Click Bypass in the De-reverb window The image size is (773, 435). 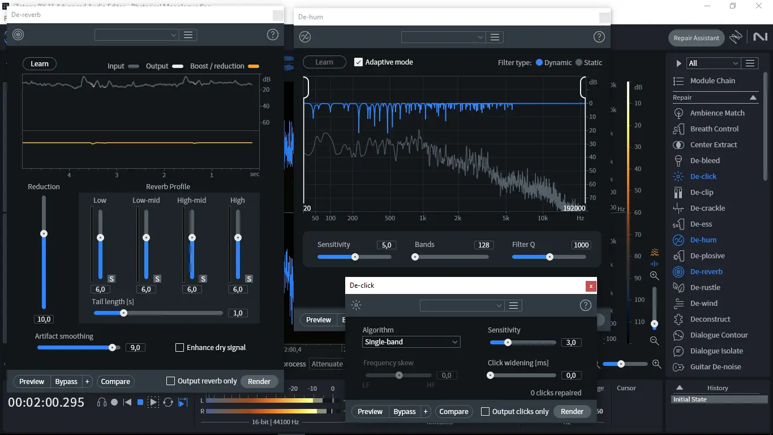click(66, 381)
